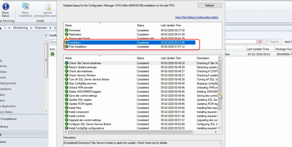Screen dimensions: 292x147
Task: Click check icon of Delete SMSDBMON triggers
Action: [x=66, y=91]
